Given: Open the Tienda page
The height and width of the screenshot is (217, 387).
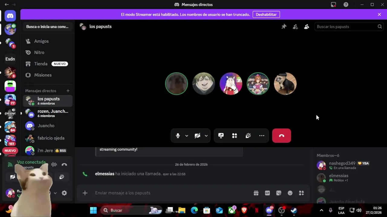Looking at the screenshot, I should tap(48, 64).
